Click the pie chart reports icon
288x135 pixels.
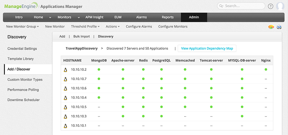pos(271,27)
